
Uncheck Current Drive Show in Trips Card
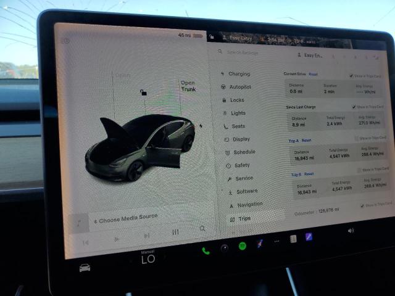point(351,76)
